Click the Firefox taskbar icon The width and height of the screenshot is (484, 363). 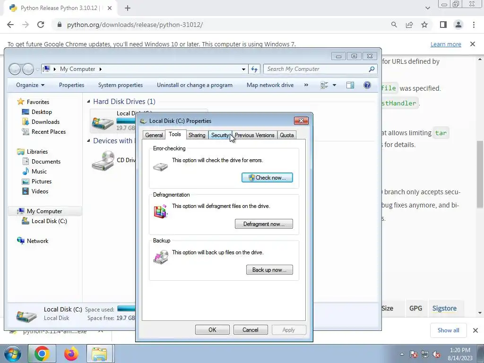(71, 354)
